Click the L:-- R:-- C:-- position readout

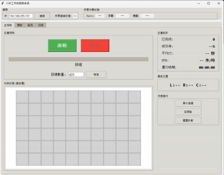tap(188, 85)
